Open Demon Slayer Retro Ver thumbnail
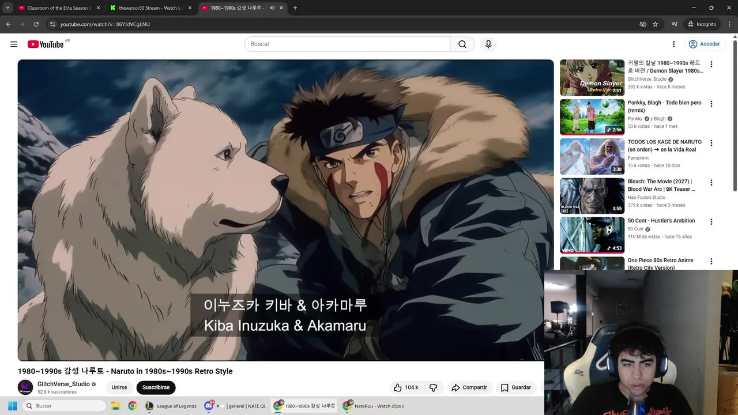The image size is (738, 415). click(592, 78)
